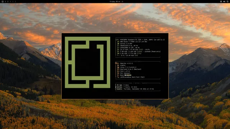Viewport: 230px width, 129px height.
Task: Click the CPU icon beside AMD Ryzen 7
Action: tap(119, 42)
